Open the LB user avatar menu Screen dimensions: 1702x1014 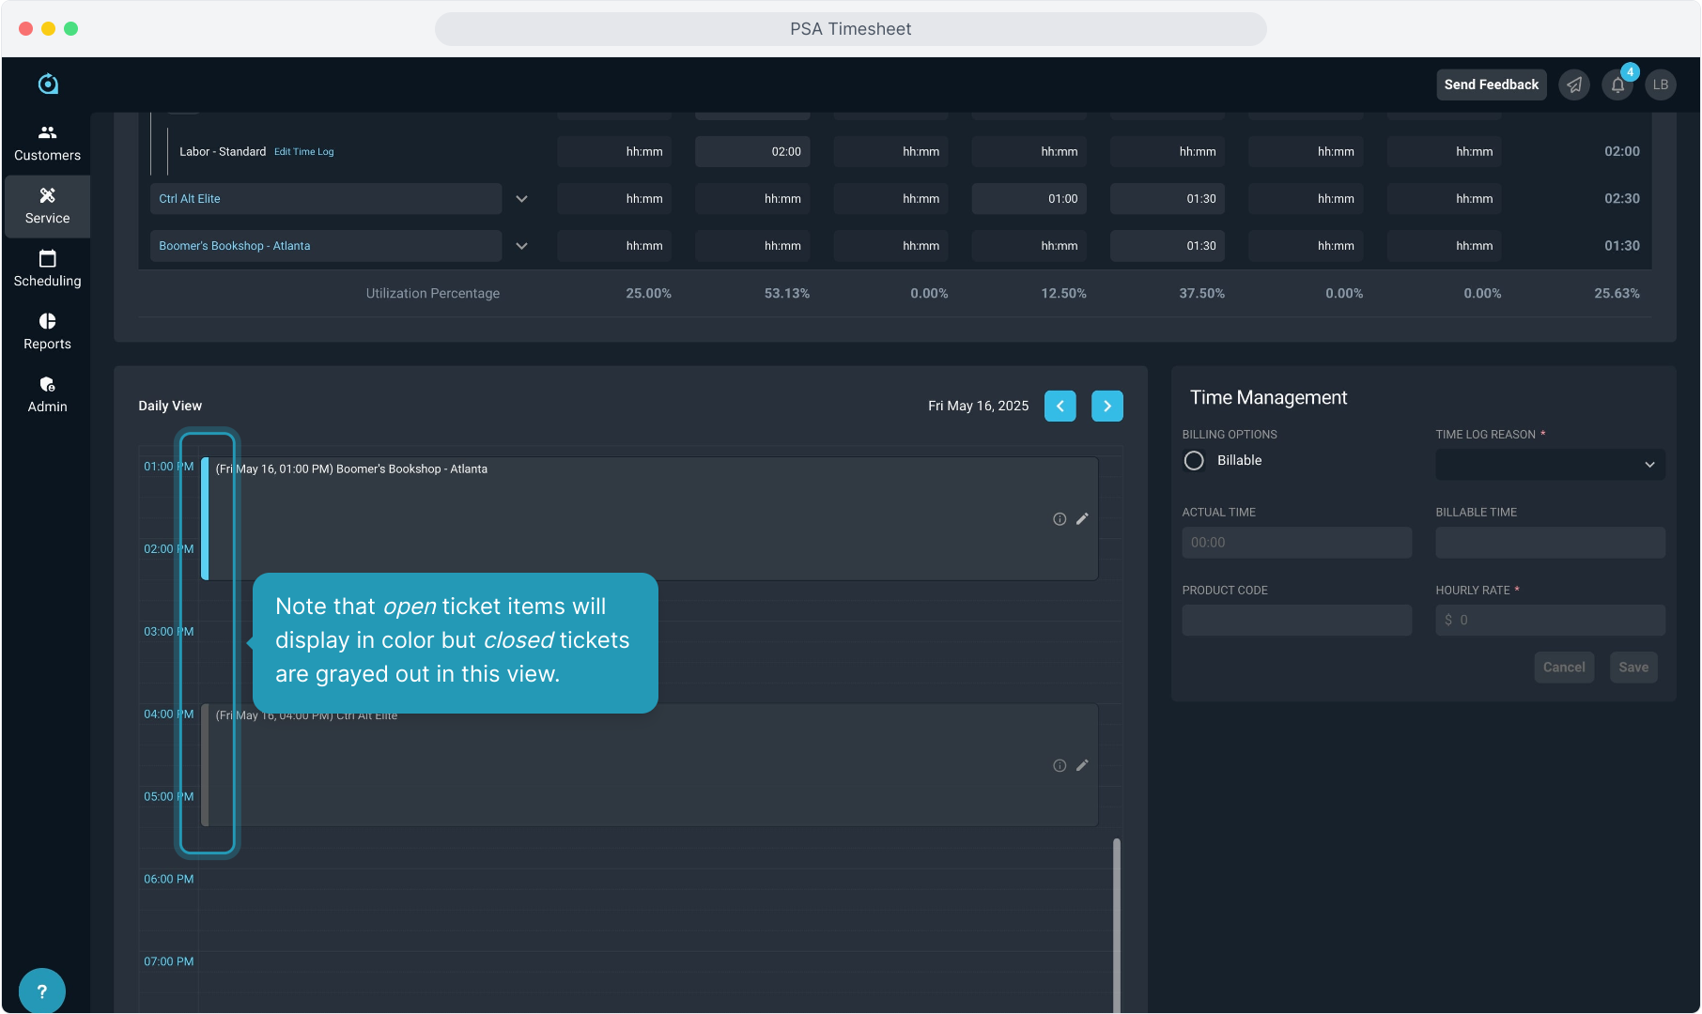(x=1661, y=84)
